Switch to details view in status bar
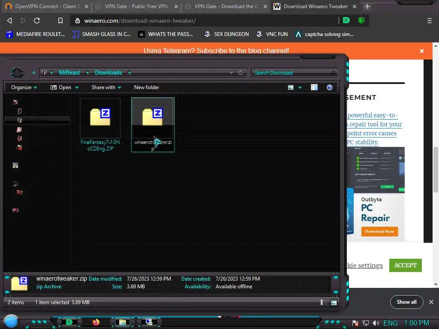 322,302
